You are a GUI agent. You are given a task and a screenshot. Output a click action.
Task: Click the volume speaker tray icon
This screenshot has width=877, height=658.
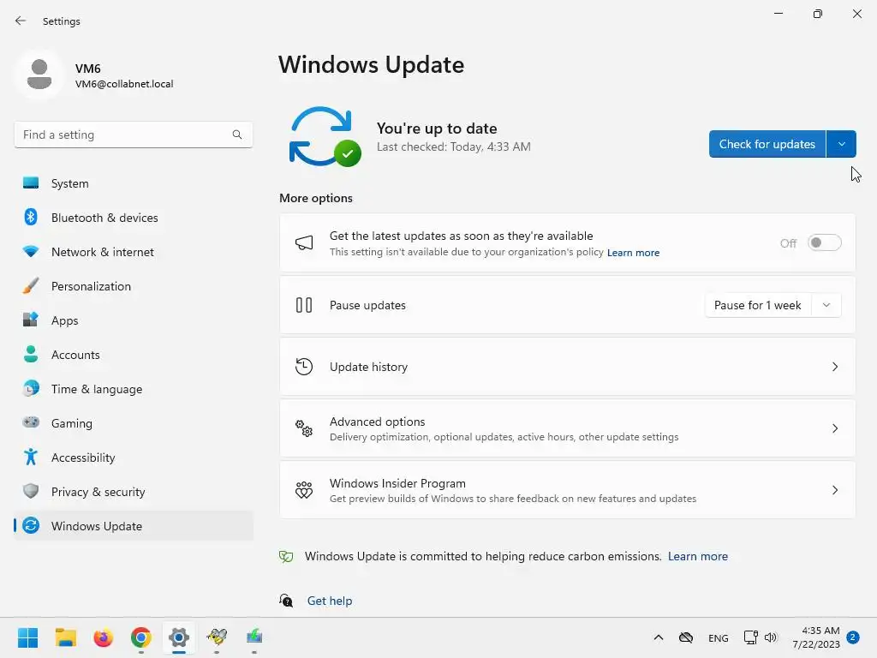pos(771,637)
